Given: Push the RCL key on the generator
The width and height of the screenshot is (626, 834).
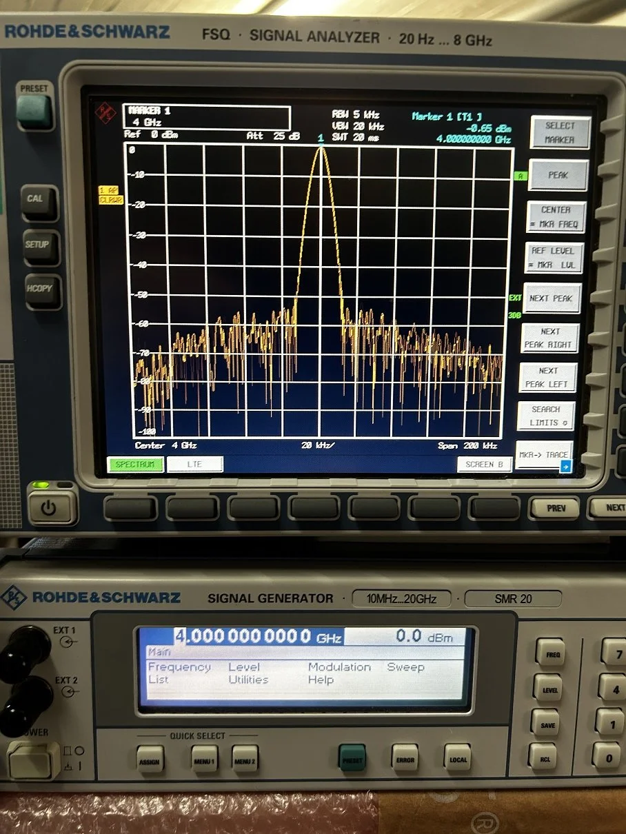Looking at the screenshot, I should [x=543, y=757].
